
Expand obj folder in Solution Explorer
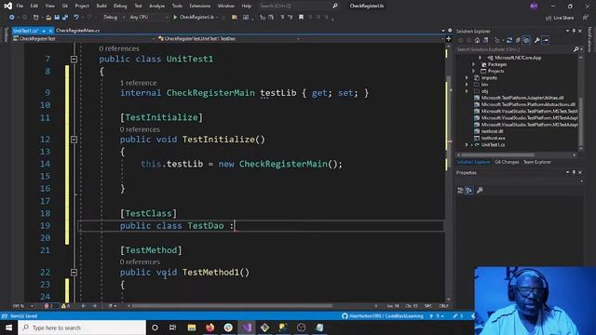[467, 91]
